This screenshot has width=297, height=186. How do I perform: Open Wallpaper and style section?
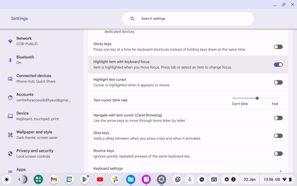click(x=42, y=135)
